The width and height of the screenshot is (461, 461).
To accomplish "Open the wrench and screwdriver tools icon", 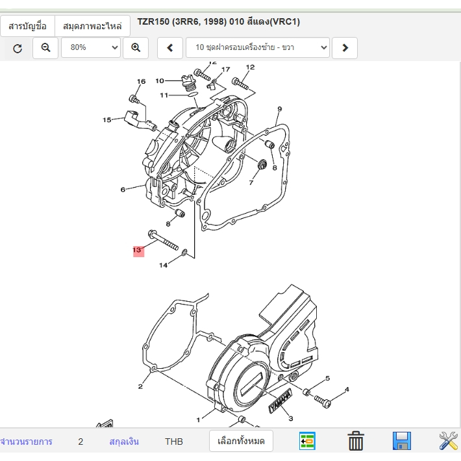I will (x=448, y=441).
